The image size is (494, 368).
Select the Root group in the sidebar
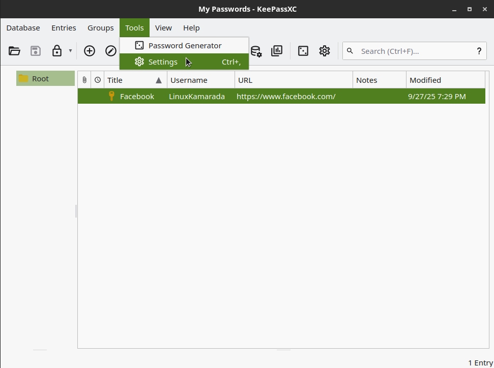(40, 79)
